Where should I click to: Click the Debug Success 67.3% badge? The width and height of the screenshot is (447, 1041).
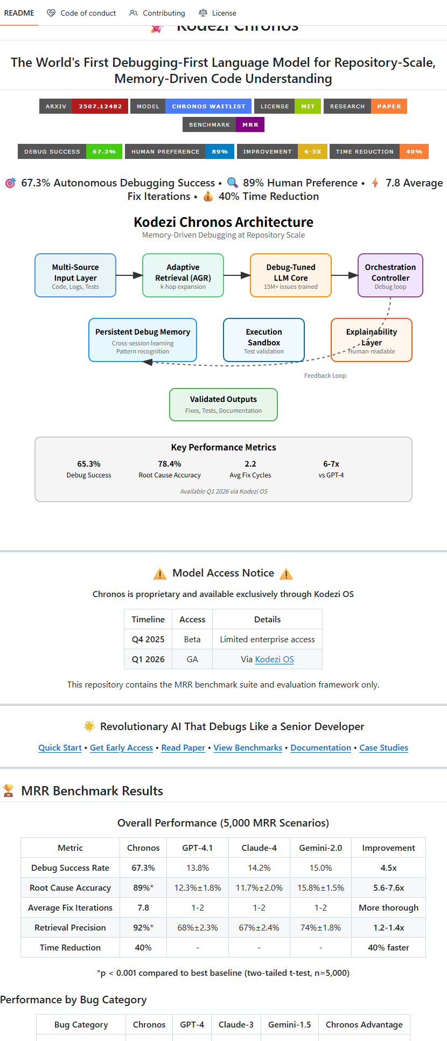(70, 151)
